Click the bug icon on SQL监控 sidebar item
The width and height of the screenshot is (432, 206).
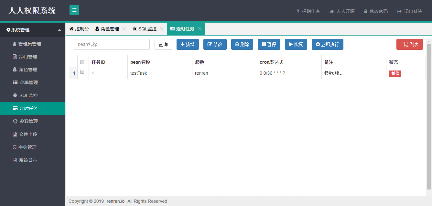pyautogui.click(x=15, y=95)
